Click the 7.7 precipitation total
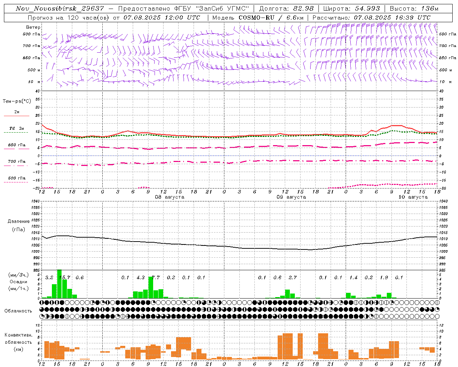Viewport: 458px width, 367px height. tap(156, 278)
